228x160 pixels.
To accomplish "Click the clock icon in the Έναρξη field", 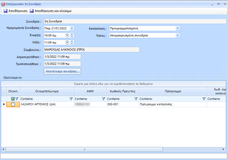I will point(67,35).
